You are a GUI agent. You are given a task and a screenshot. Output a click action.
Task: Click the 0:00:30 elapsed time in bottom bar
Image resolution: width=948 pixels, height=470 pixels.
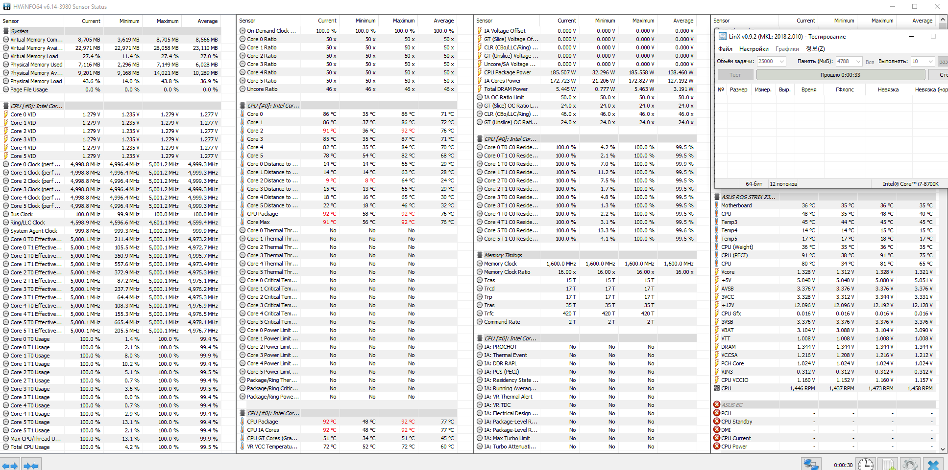[843, 465]
